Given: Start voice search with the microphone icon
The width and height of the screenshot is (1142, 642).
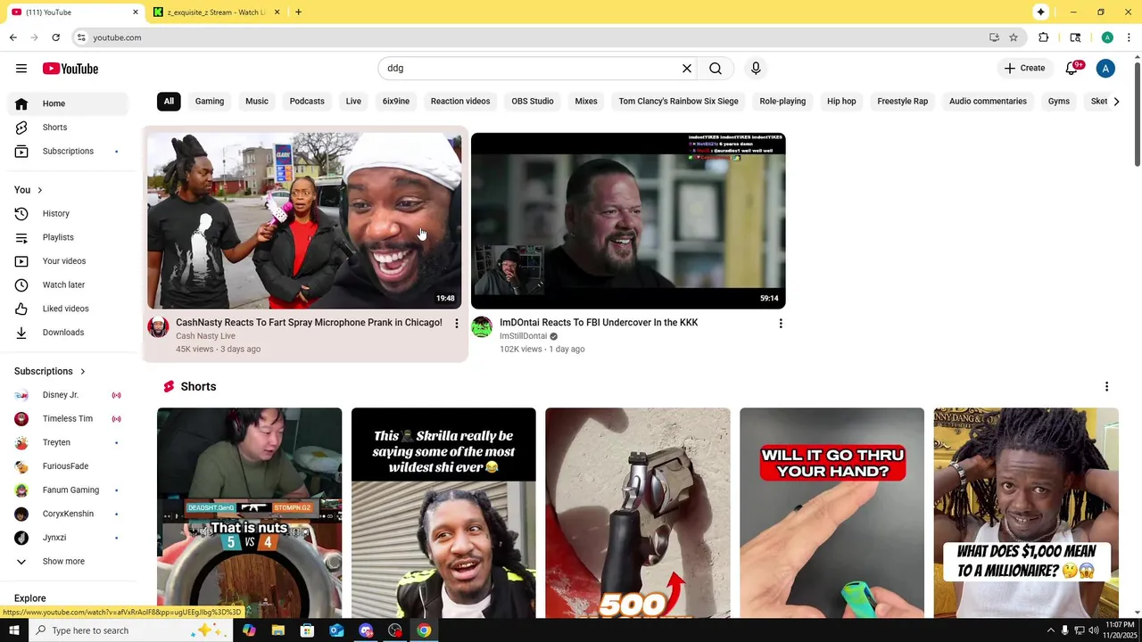Looking at the screenshot, I should tap(756, 69).
